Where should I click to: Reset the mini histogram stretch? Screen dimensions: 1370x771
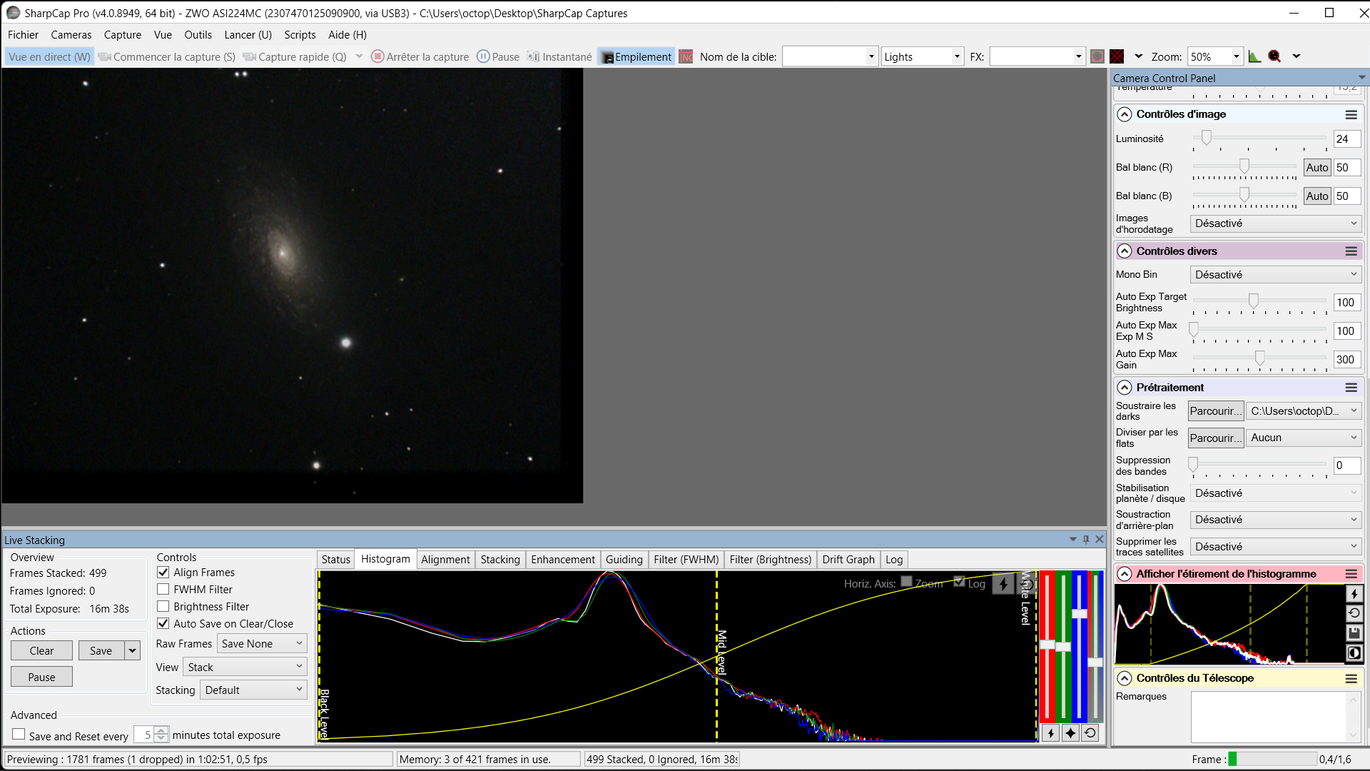click(x=1354, y=613)
